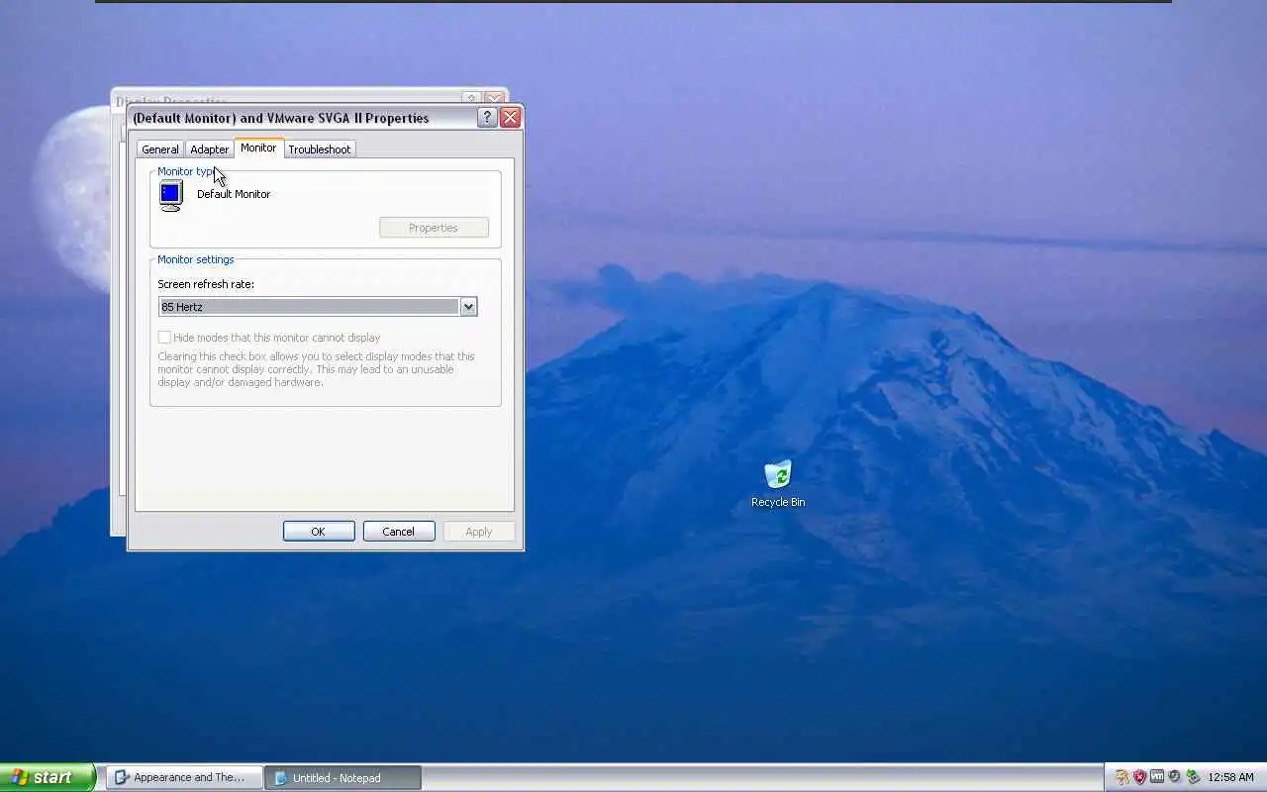
Task: Open the Troubleshoot tab
Action: point(320,149)
